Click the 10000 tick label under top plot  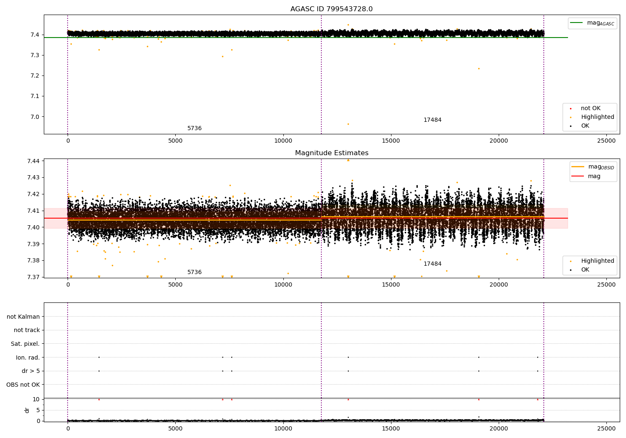coord(283,141)
